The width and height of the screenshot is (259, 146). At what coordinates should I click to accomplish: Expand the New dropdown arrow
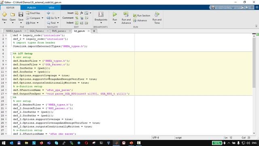tap(4, 23)
